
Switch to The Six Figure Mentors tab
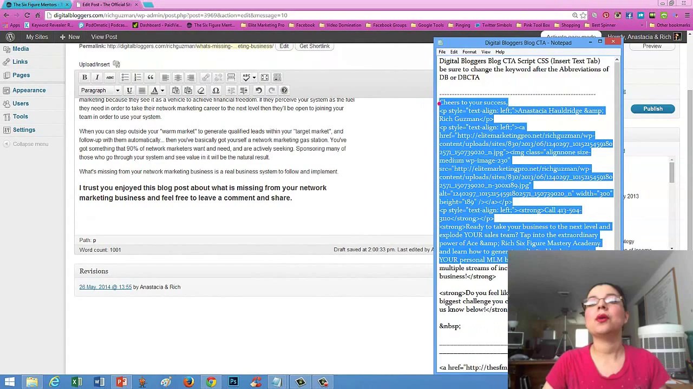coord(37,4)
